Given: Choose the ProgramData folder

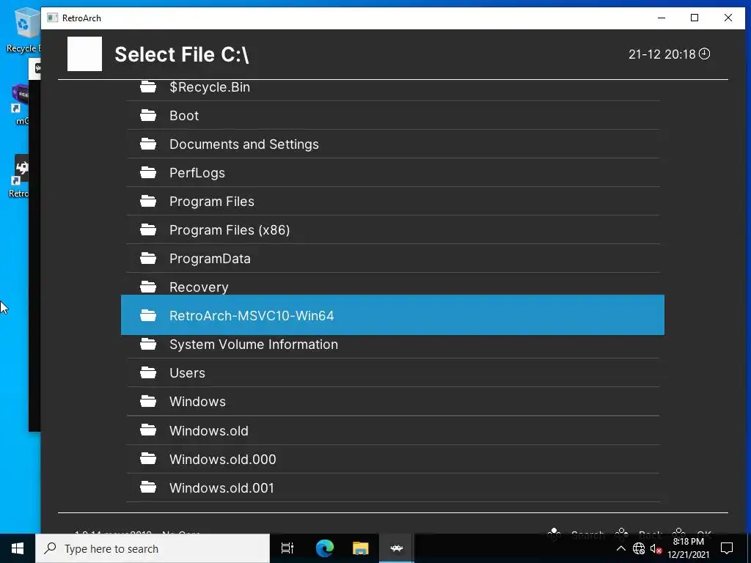Looking at the screenshot, I should pyautogui.click(x=393, y=259).
